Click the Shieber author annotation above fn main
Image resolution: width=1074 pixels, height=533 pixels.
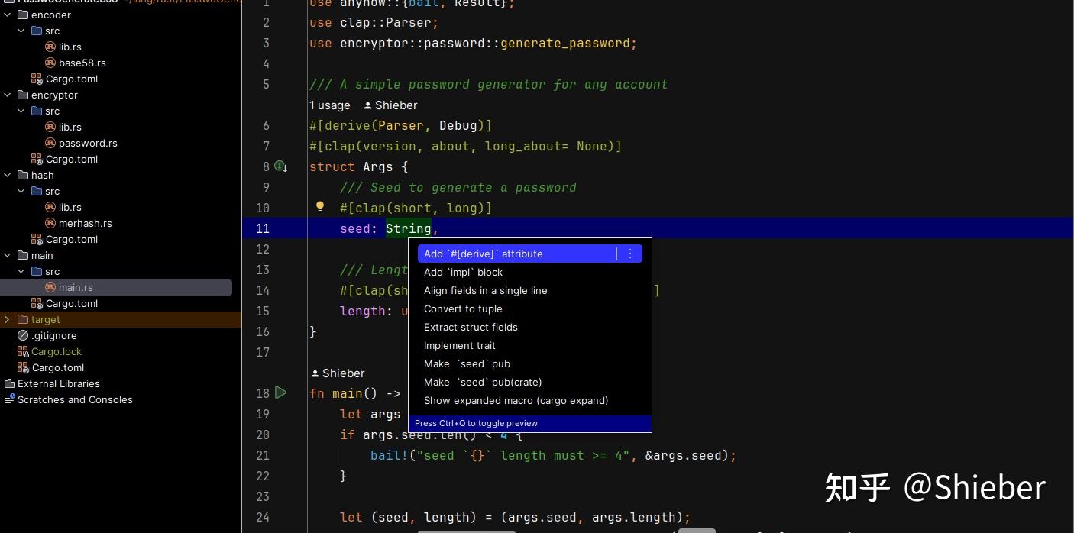tap(337, 373)
